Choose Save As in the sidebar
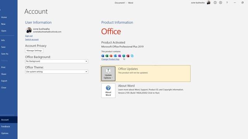This screenshot has height=139, width=248. tap(9, 54)
